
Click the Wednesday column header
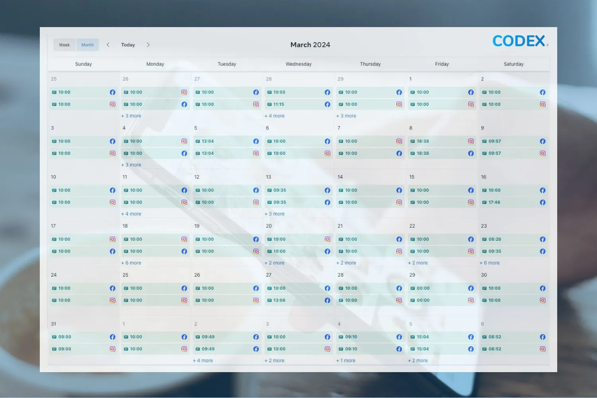pos(298,64)
